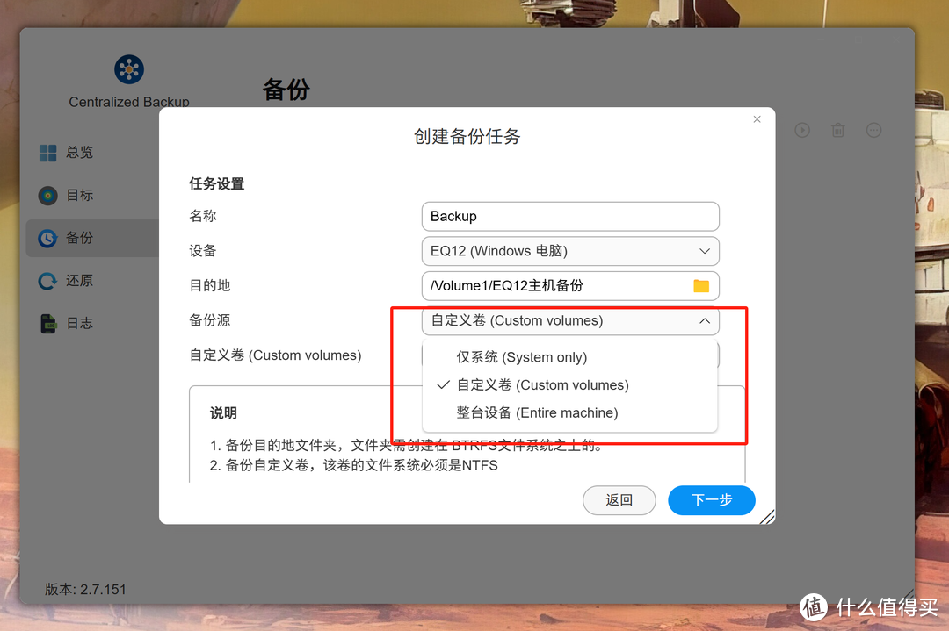The image size is (949, 631).
Task: Click the folder icon in destination field
Action: tap(701, 286)
